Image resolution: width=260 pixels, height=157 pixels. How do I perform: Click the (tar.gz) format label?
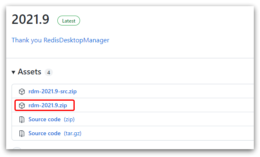click(x=73, y=134)
